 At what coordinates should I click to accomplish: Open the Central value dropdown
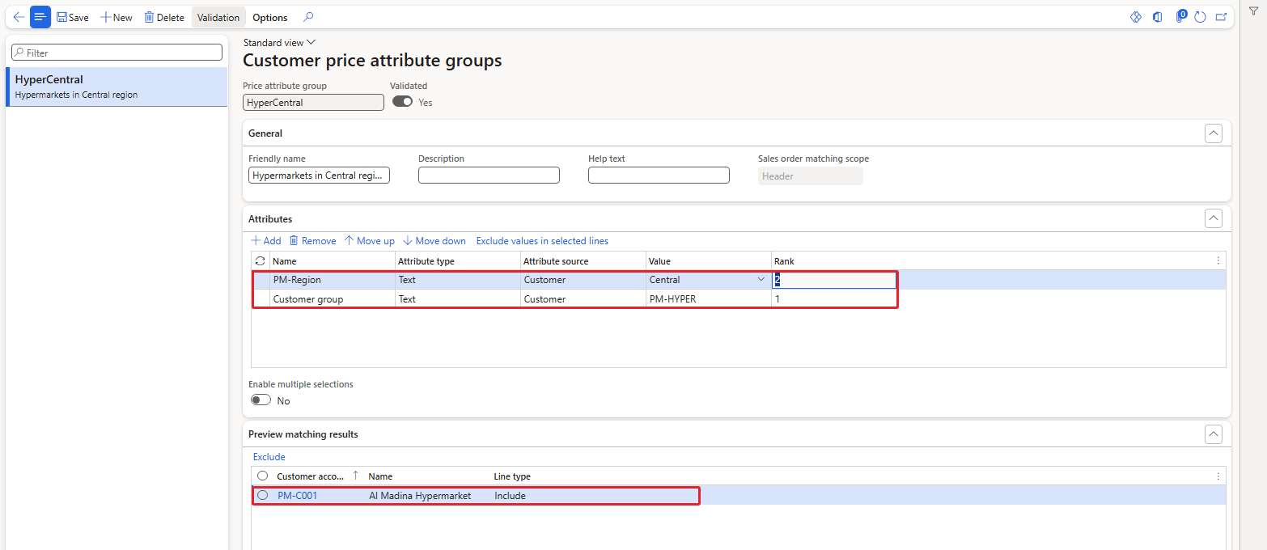click(x=761, y=279)
